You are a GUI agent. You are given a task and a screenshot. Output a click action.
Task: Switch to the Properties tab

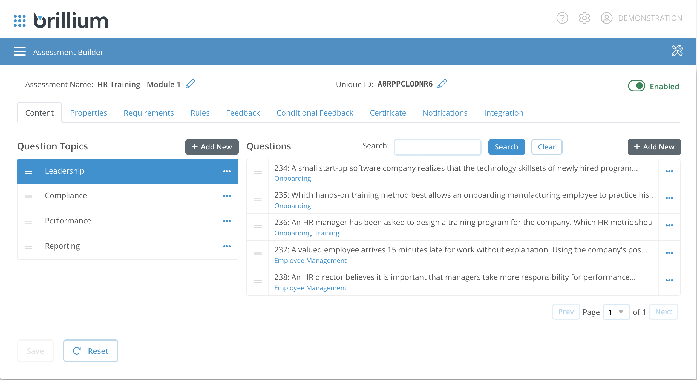click(x=88, y=113)
